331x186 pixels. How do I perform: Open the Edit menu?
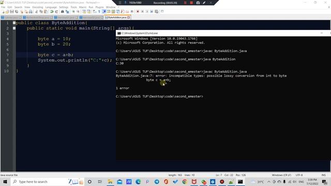(x=10, y=7)
